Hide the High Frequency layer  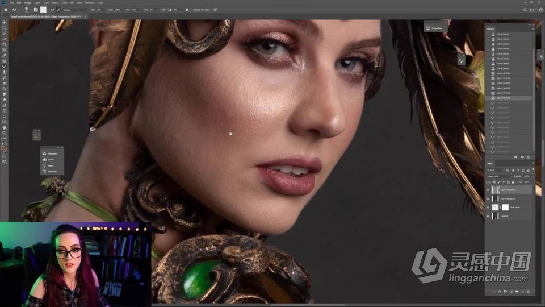click(x=488, y=190)
